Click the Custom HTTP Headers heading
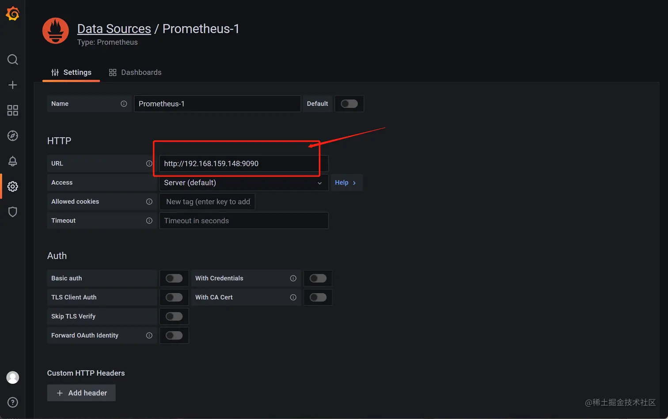 [86, 373]
